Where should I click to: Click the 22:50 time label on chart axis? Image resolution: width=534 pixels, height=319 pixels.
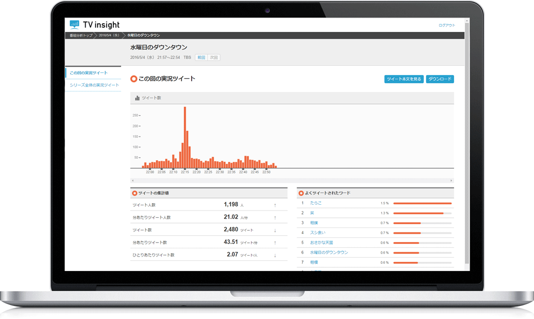coord(267,172)
